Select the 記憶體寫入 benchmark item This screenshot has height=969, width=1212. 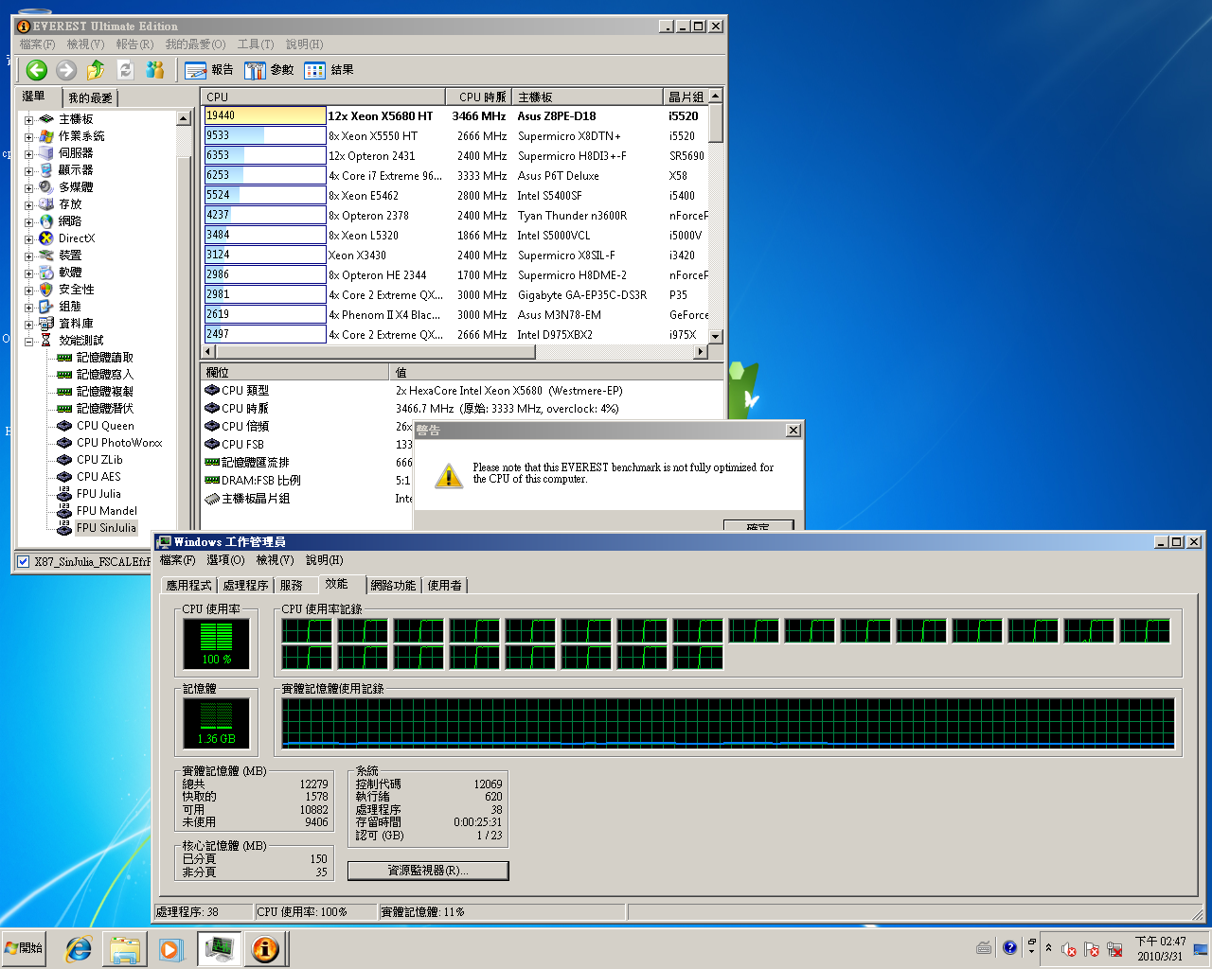coord(105,375)
